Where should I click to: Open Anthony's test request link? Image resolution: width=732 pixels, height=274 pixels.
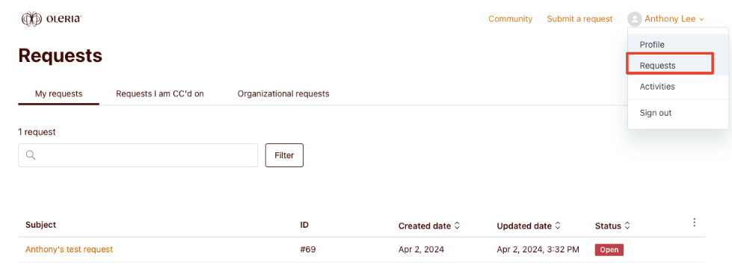point(69,249)
